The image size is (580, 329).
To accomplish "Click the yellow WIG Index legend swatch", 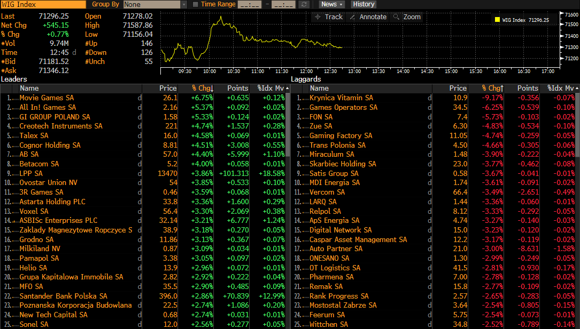I will (x=497, y=20).
